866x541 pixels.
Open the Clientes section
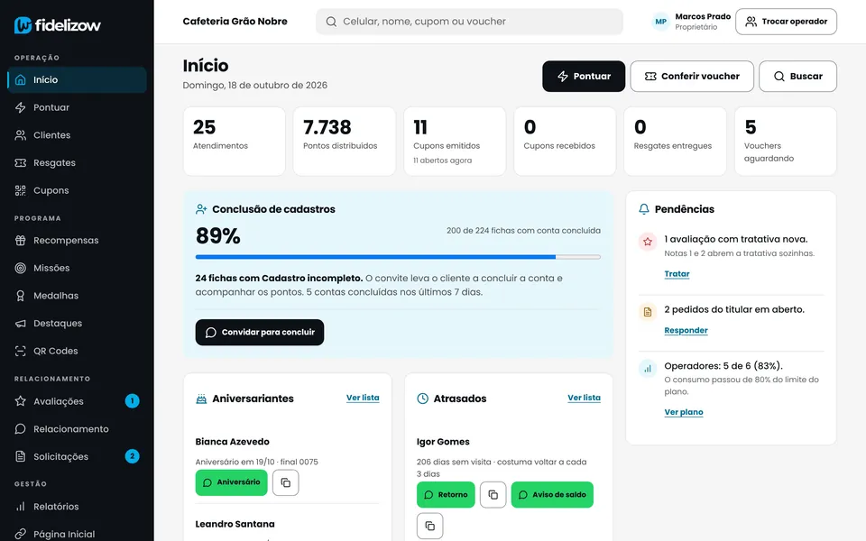pyautogui.click(x=77, y=134)
